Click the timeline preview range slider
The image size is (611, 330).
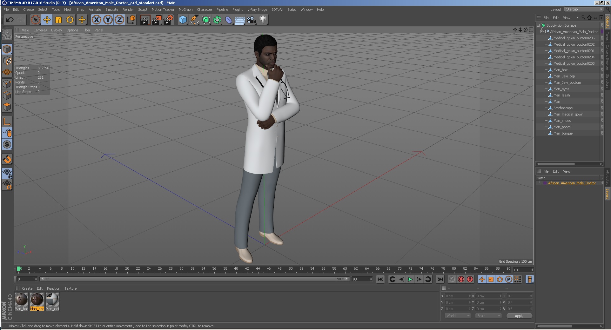tap(195, 279)
